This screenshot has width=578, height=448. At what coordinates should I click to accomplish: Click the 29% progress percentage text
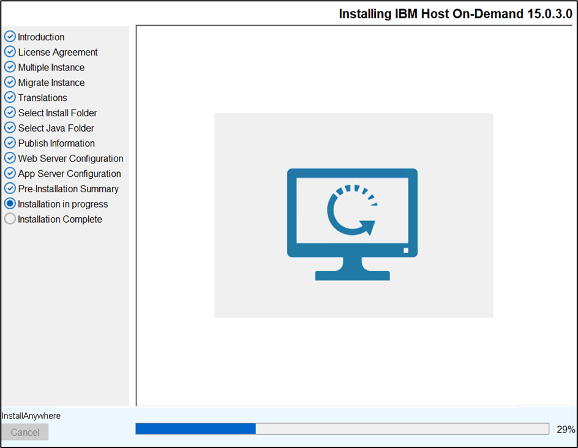(565, 430)
